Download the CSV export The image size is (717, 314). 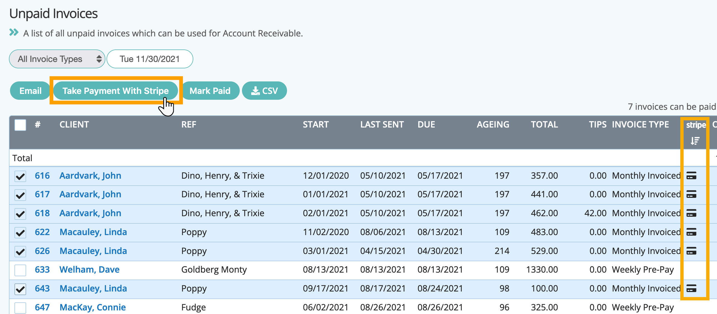264,91
